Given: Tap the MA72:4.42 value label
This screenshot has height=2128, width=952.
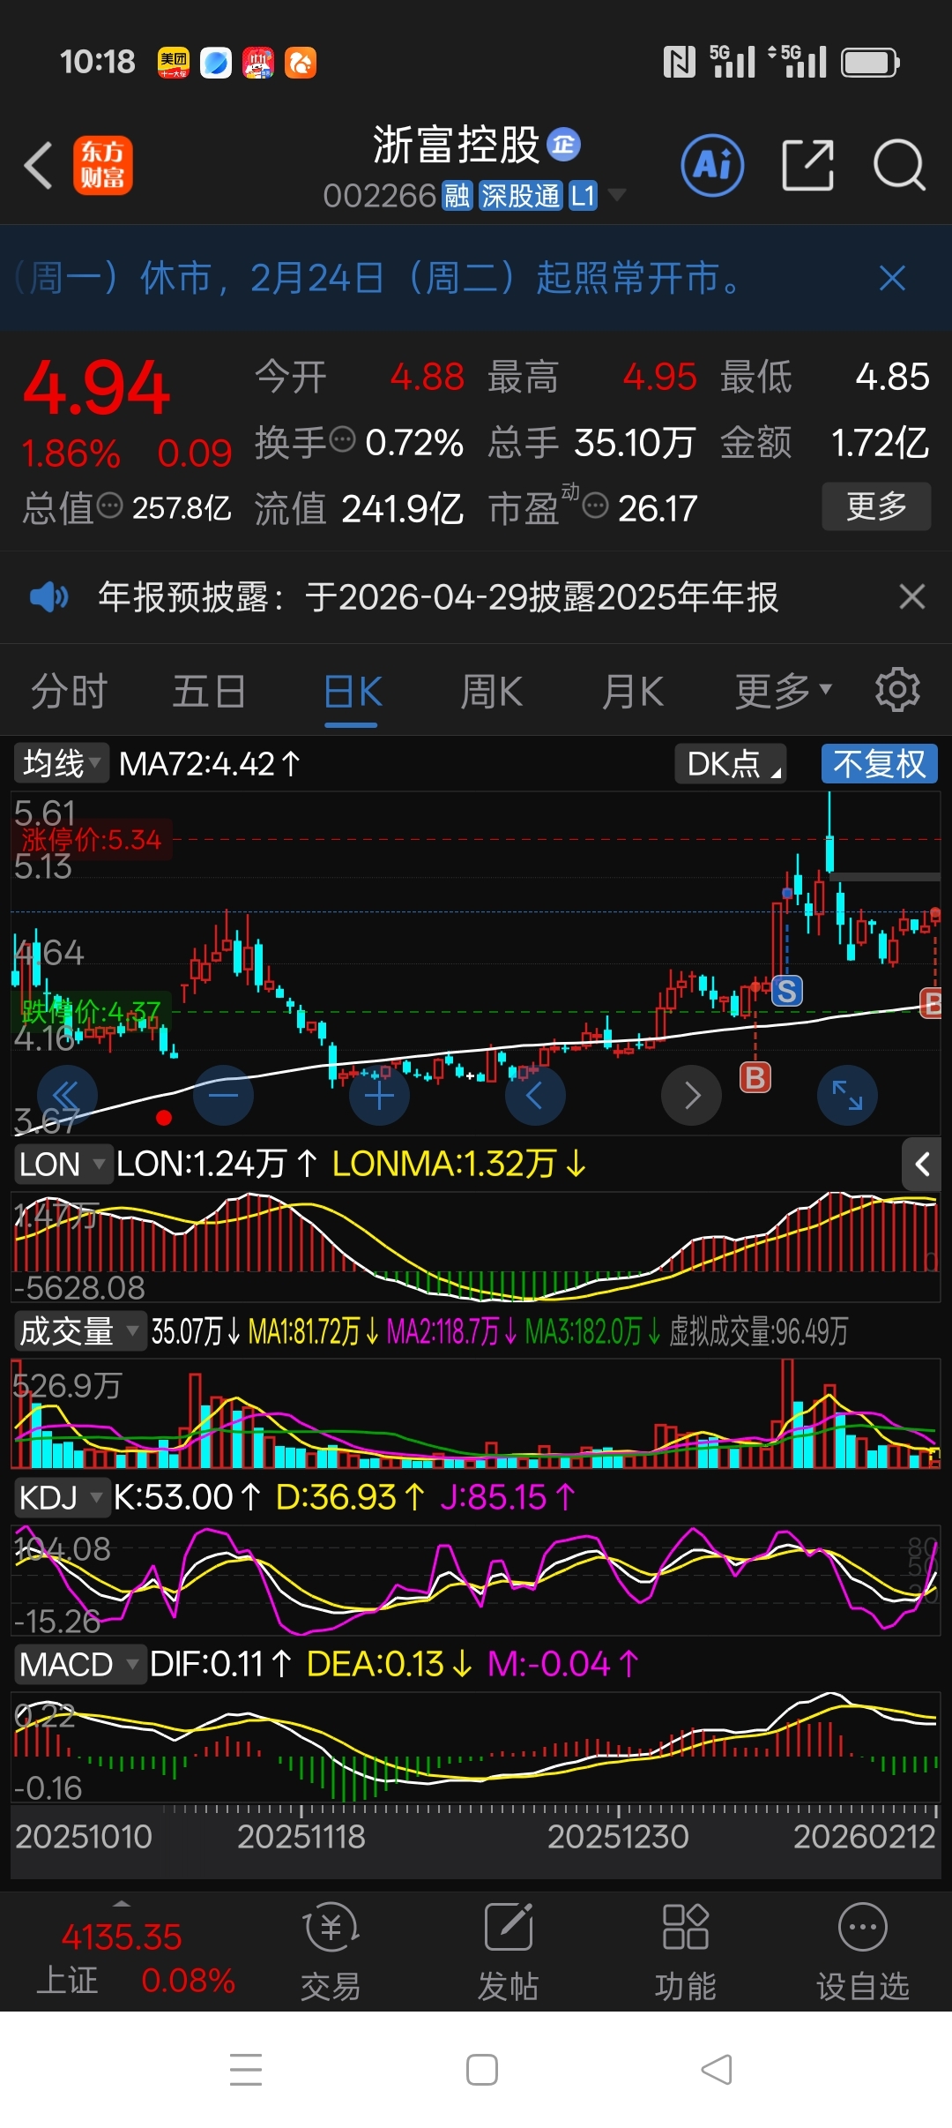Looking at the screenshot, I should coord(210,764).
